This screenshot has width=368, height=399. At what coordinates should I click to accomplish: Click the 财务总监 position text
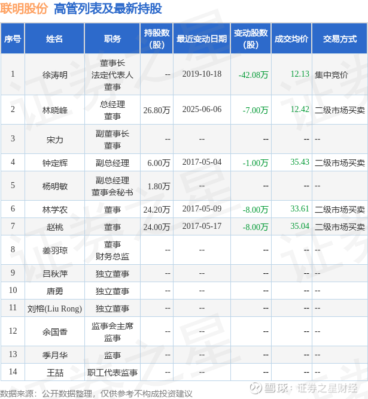[112, 256]
